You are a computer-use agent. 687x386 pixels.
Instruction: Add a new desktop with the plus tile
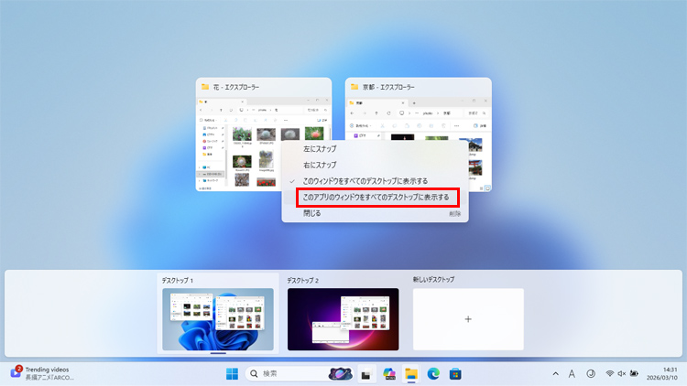(x=467, y=319)
